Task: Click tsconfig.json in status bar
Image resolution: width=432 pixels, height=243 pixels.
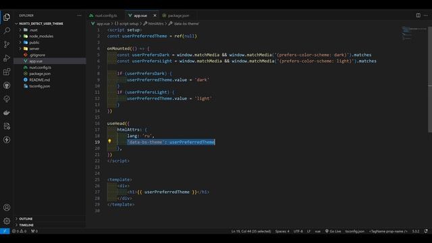Action: pos(354,231)
